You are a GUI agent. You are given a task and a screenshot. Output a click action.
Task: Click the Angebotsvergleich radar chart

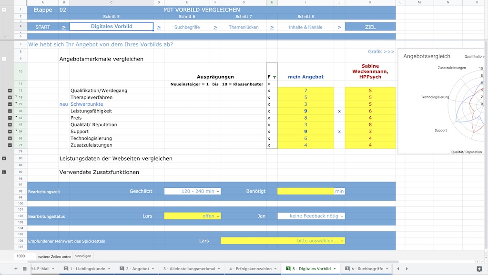[442, 101]
